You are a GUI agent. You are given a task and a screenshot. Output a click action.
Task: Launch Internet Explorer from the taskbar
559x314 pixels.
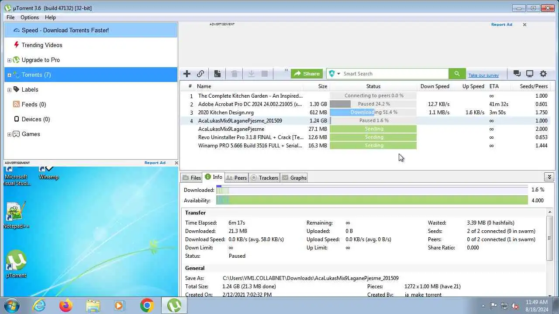click(39, 305)
